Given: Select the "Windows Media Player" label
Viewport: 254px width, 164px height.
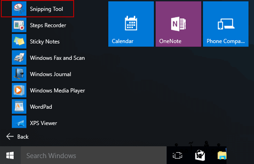Looking at the screenshot, I should 57,91.
